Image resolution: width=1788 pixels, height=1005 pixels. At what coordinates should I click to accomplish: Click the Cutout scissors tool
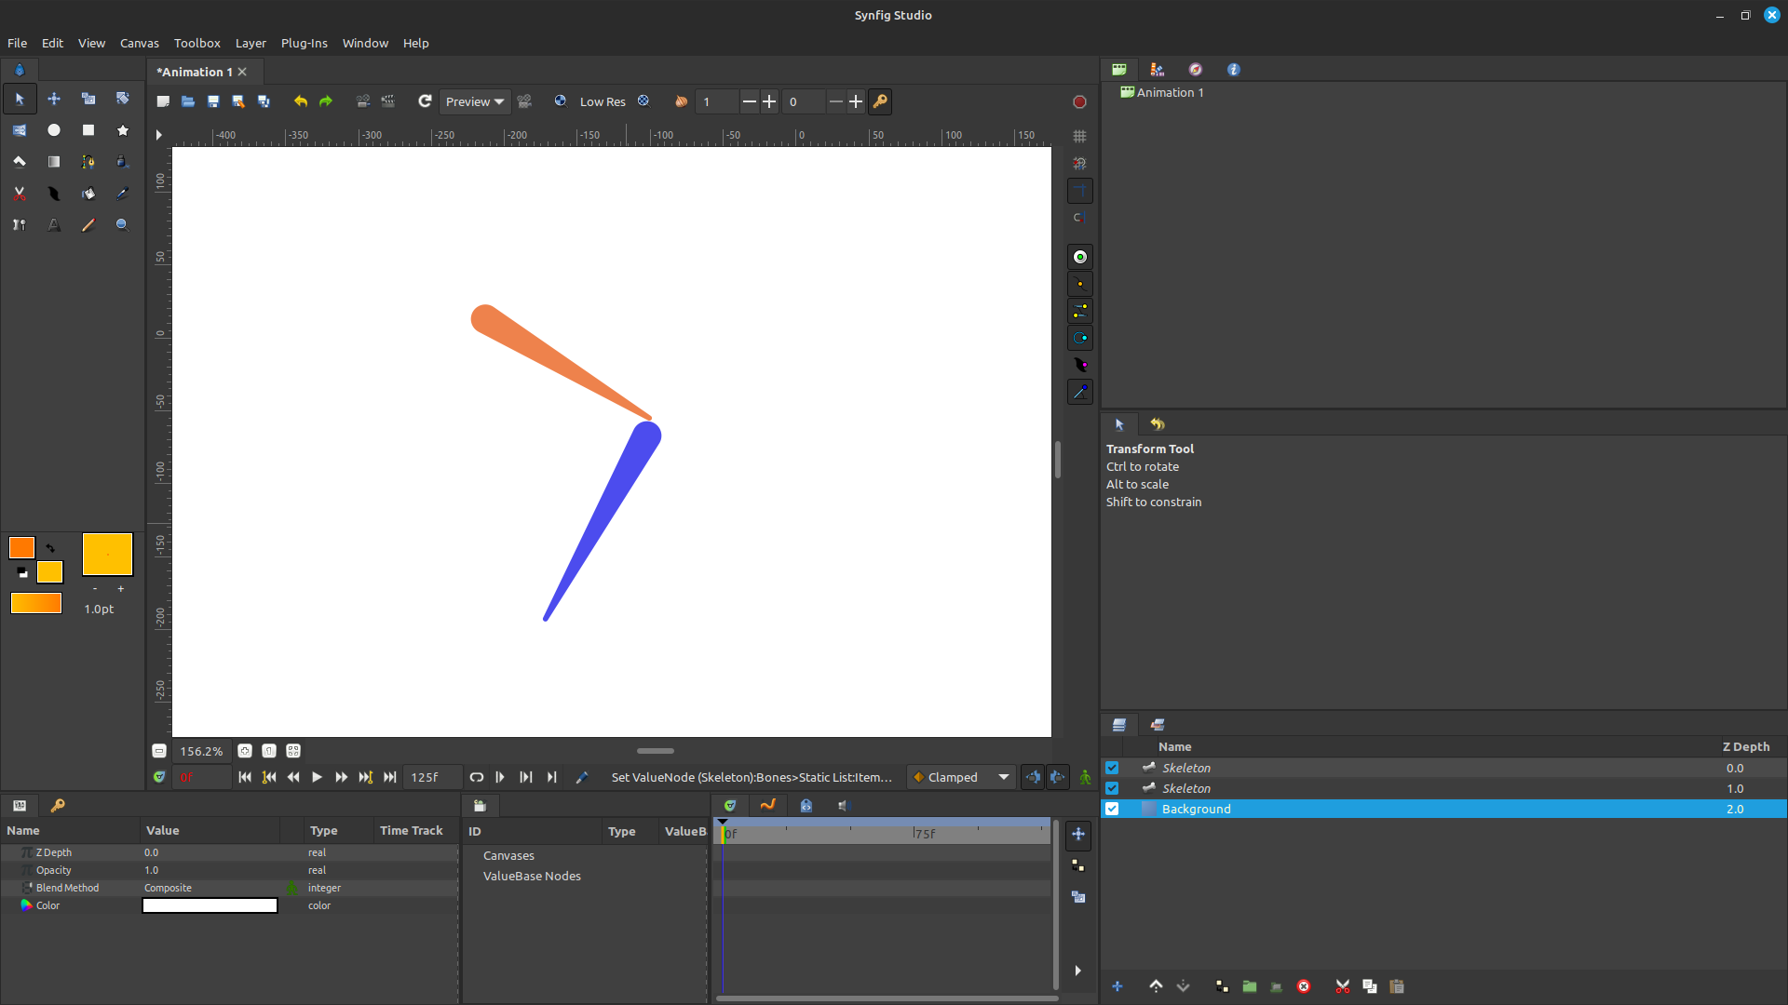pos(20,194)
